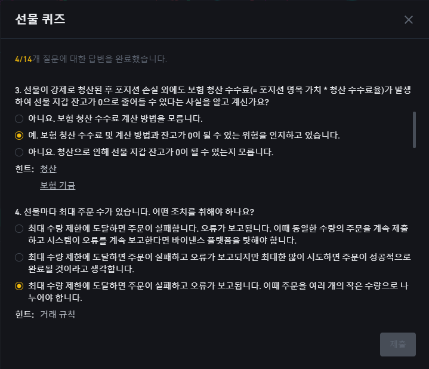Click the 선물 퀴즈 dialog title
Viewport: 429px width, 369px height.
tap(40, 19)
